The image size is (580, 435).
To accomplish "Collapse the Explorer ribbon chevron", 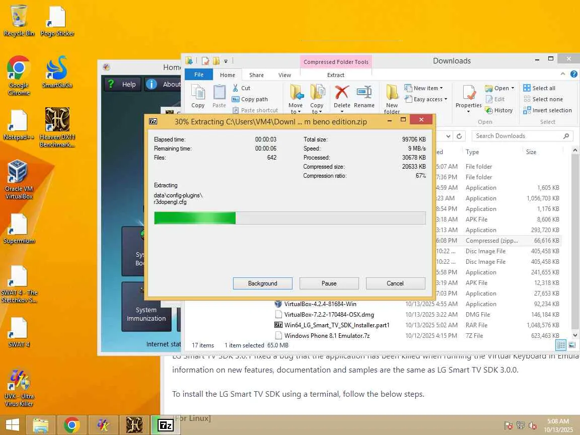I will (562, 74).
